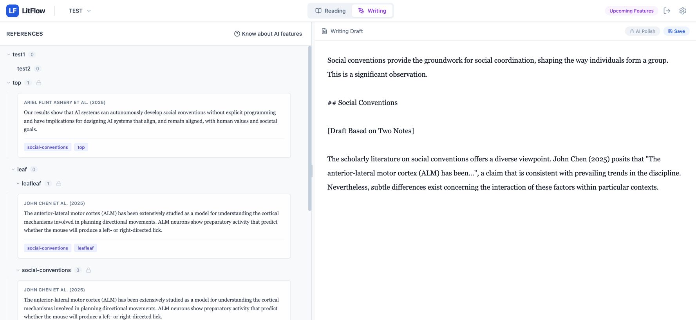Viewport: 696px width, 320px height.
Task: Open settings with the gear icon
Action: click(683, 11)
